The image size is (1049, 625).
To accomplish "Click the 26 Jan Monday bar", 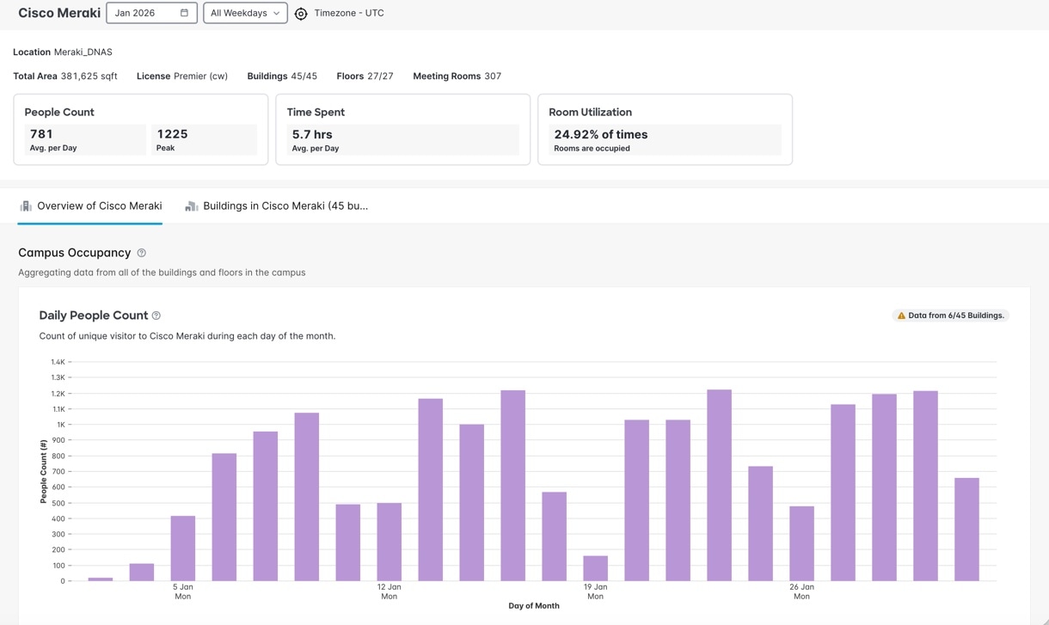I will coord(801,543).
